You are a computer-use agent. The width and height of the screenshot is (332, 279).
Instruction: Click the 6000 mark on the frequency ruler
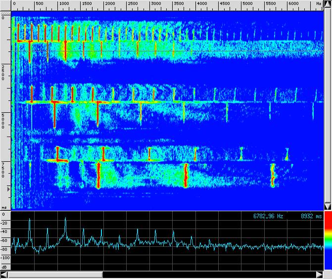click(x=293, y=4)
